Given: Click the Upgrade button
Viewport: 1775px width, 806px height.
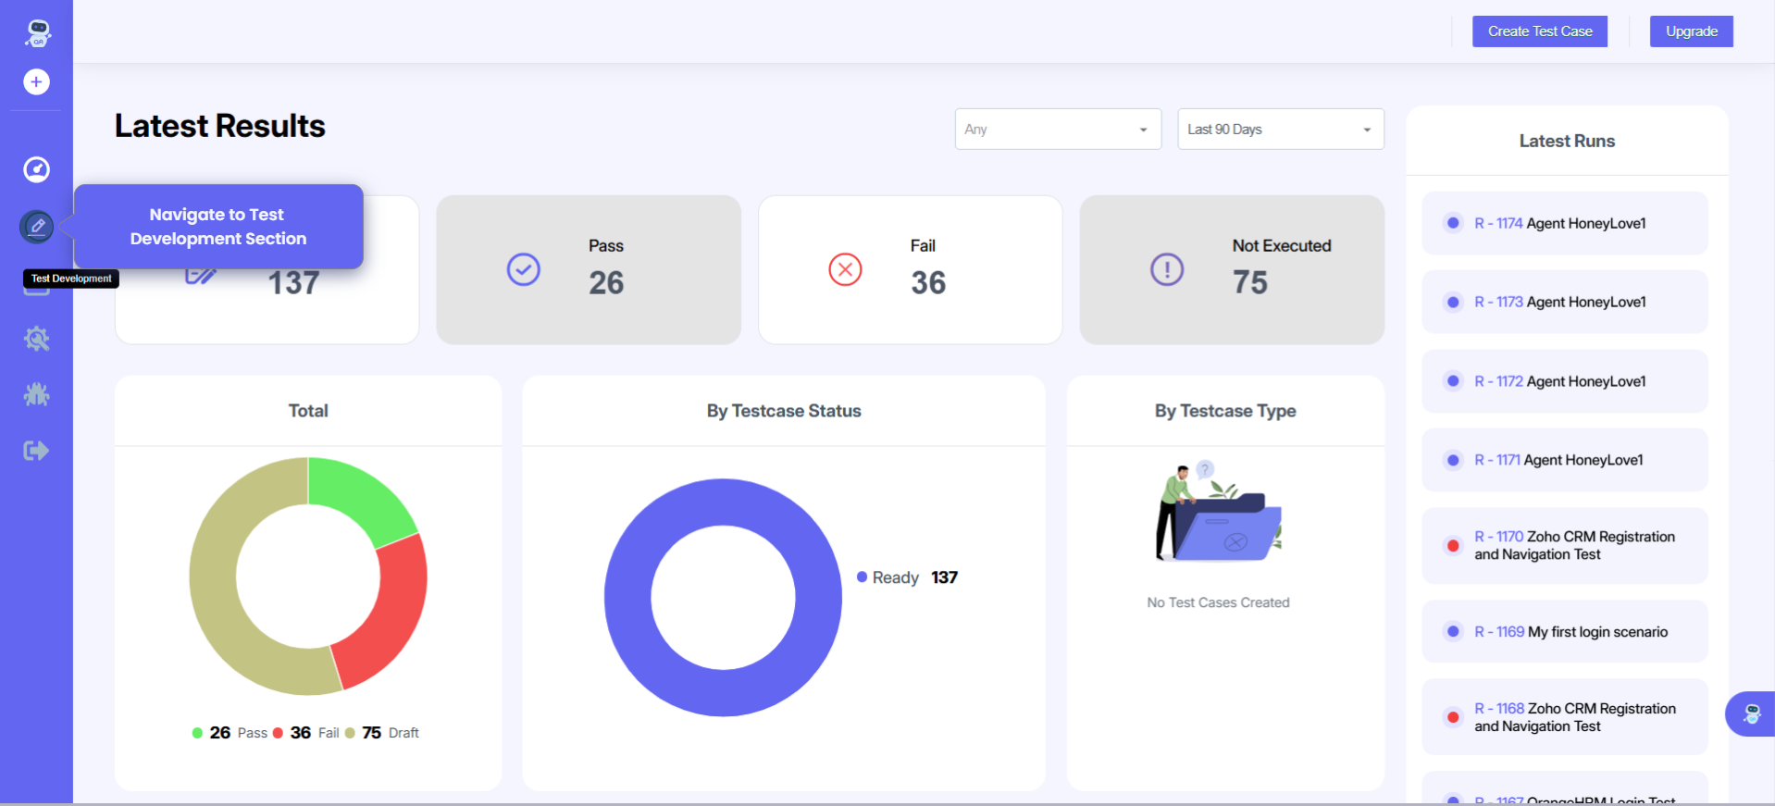Looking at the screenshot, I should (1691, 31).
